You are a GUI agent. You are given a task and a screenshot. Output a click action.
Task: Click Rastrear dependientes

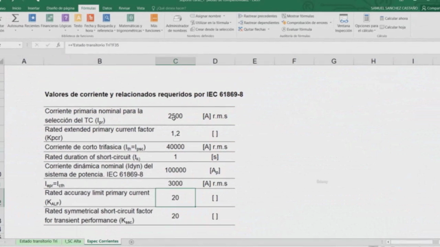point(258,23)
